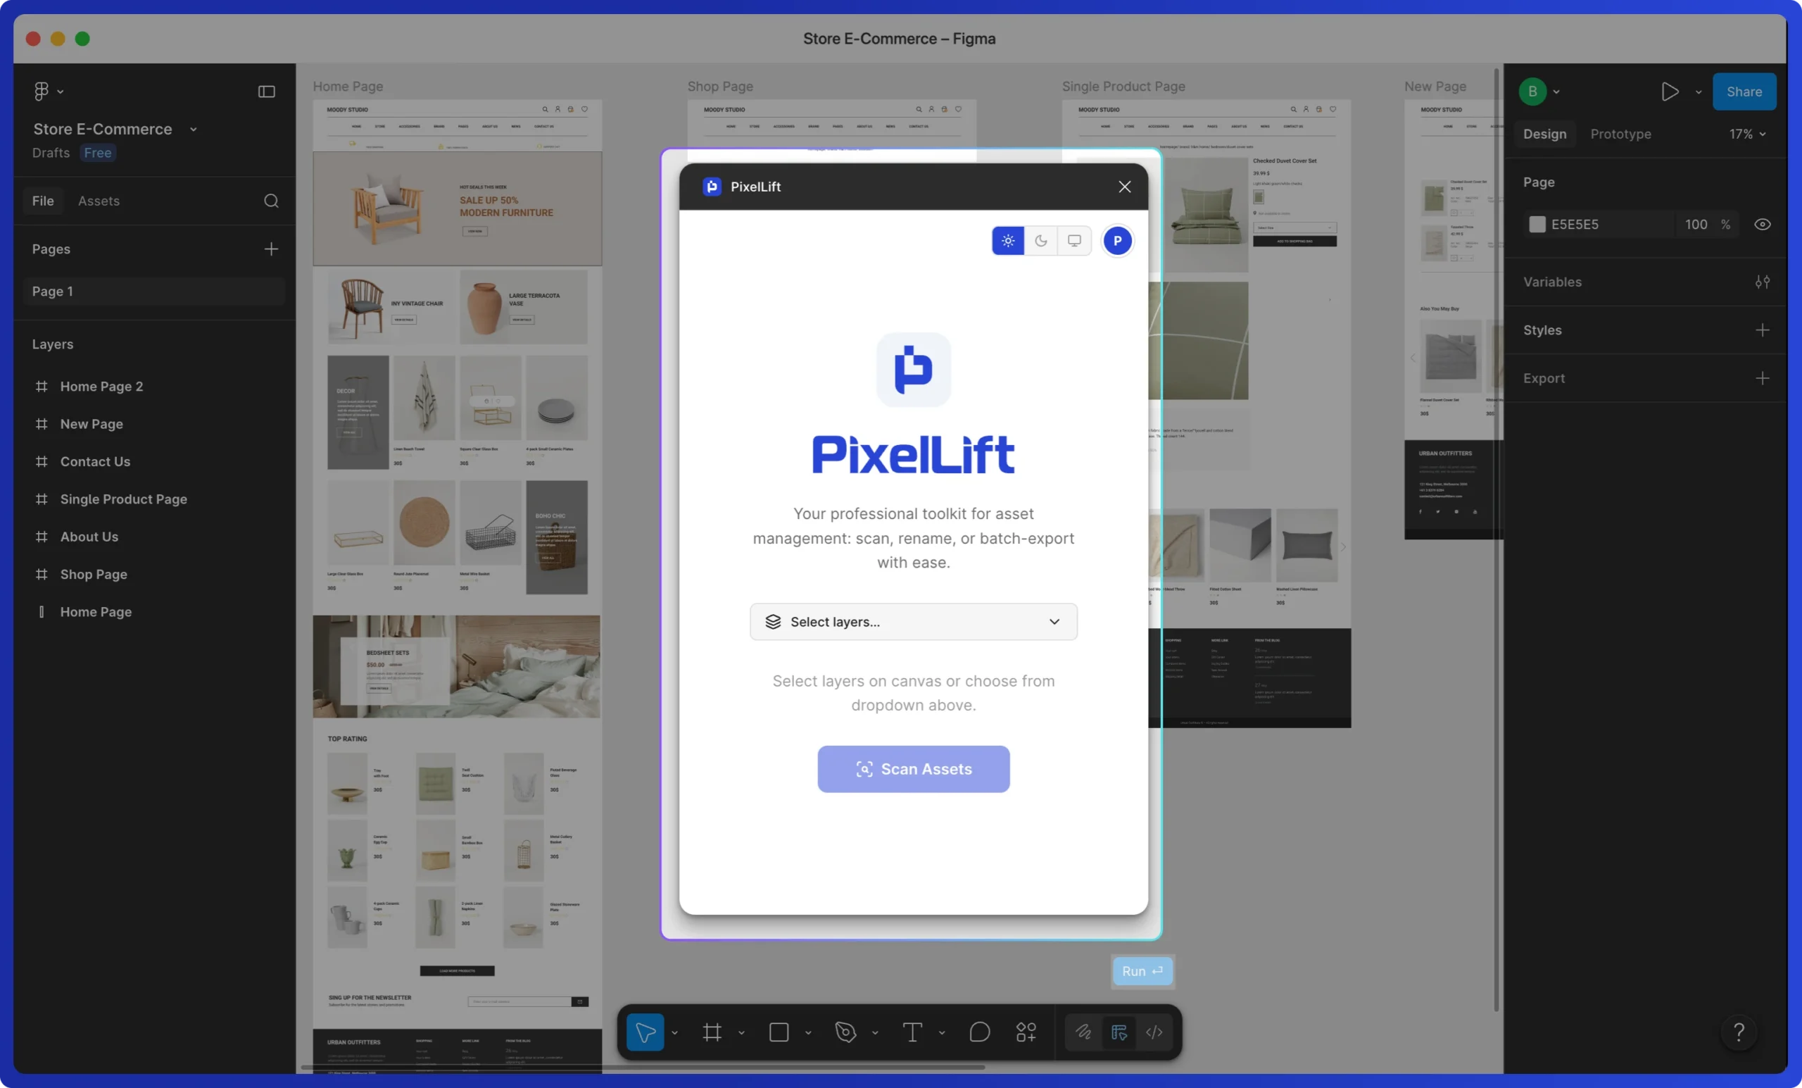Select the Frame tool in toolbar
Screen dimensions: 1802x1088
pyautogui.click(x=712, y=1032)
